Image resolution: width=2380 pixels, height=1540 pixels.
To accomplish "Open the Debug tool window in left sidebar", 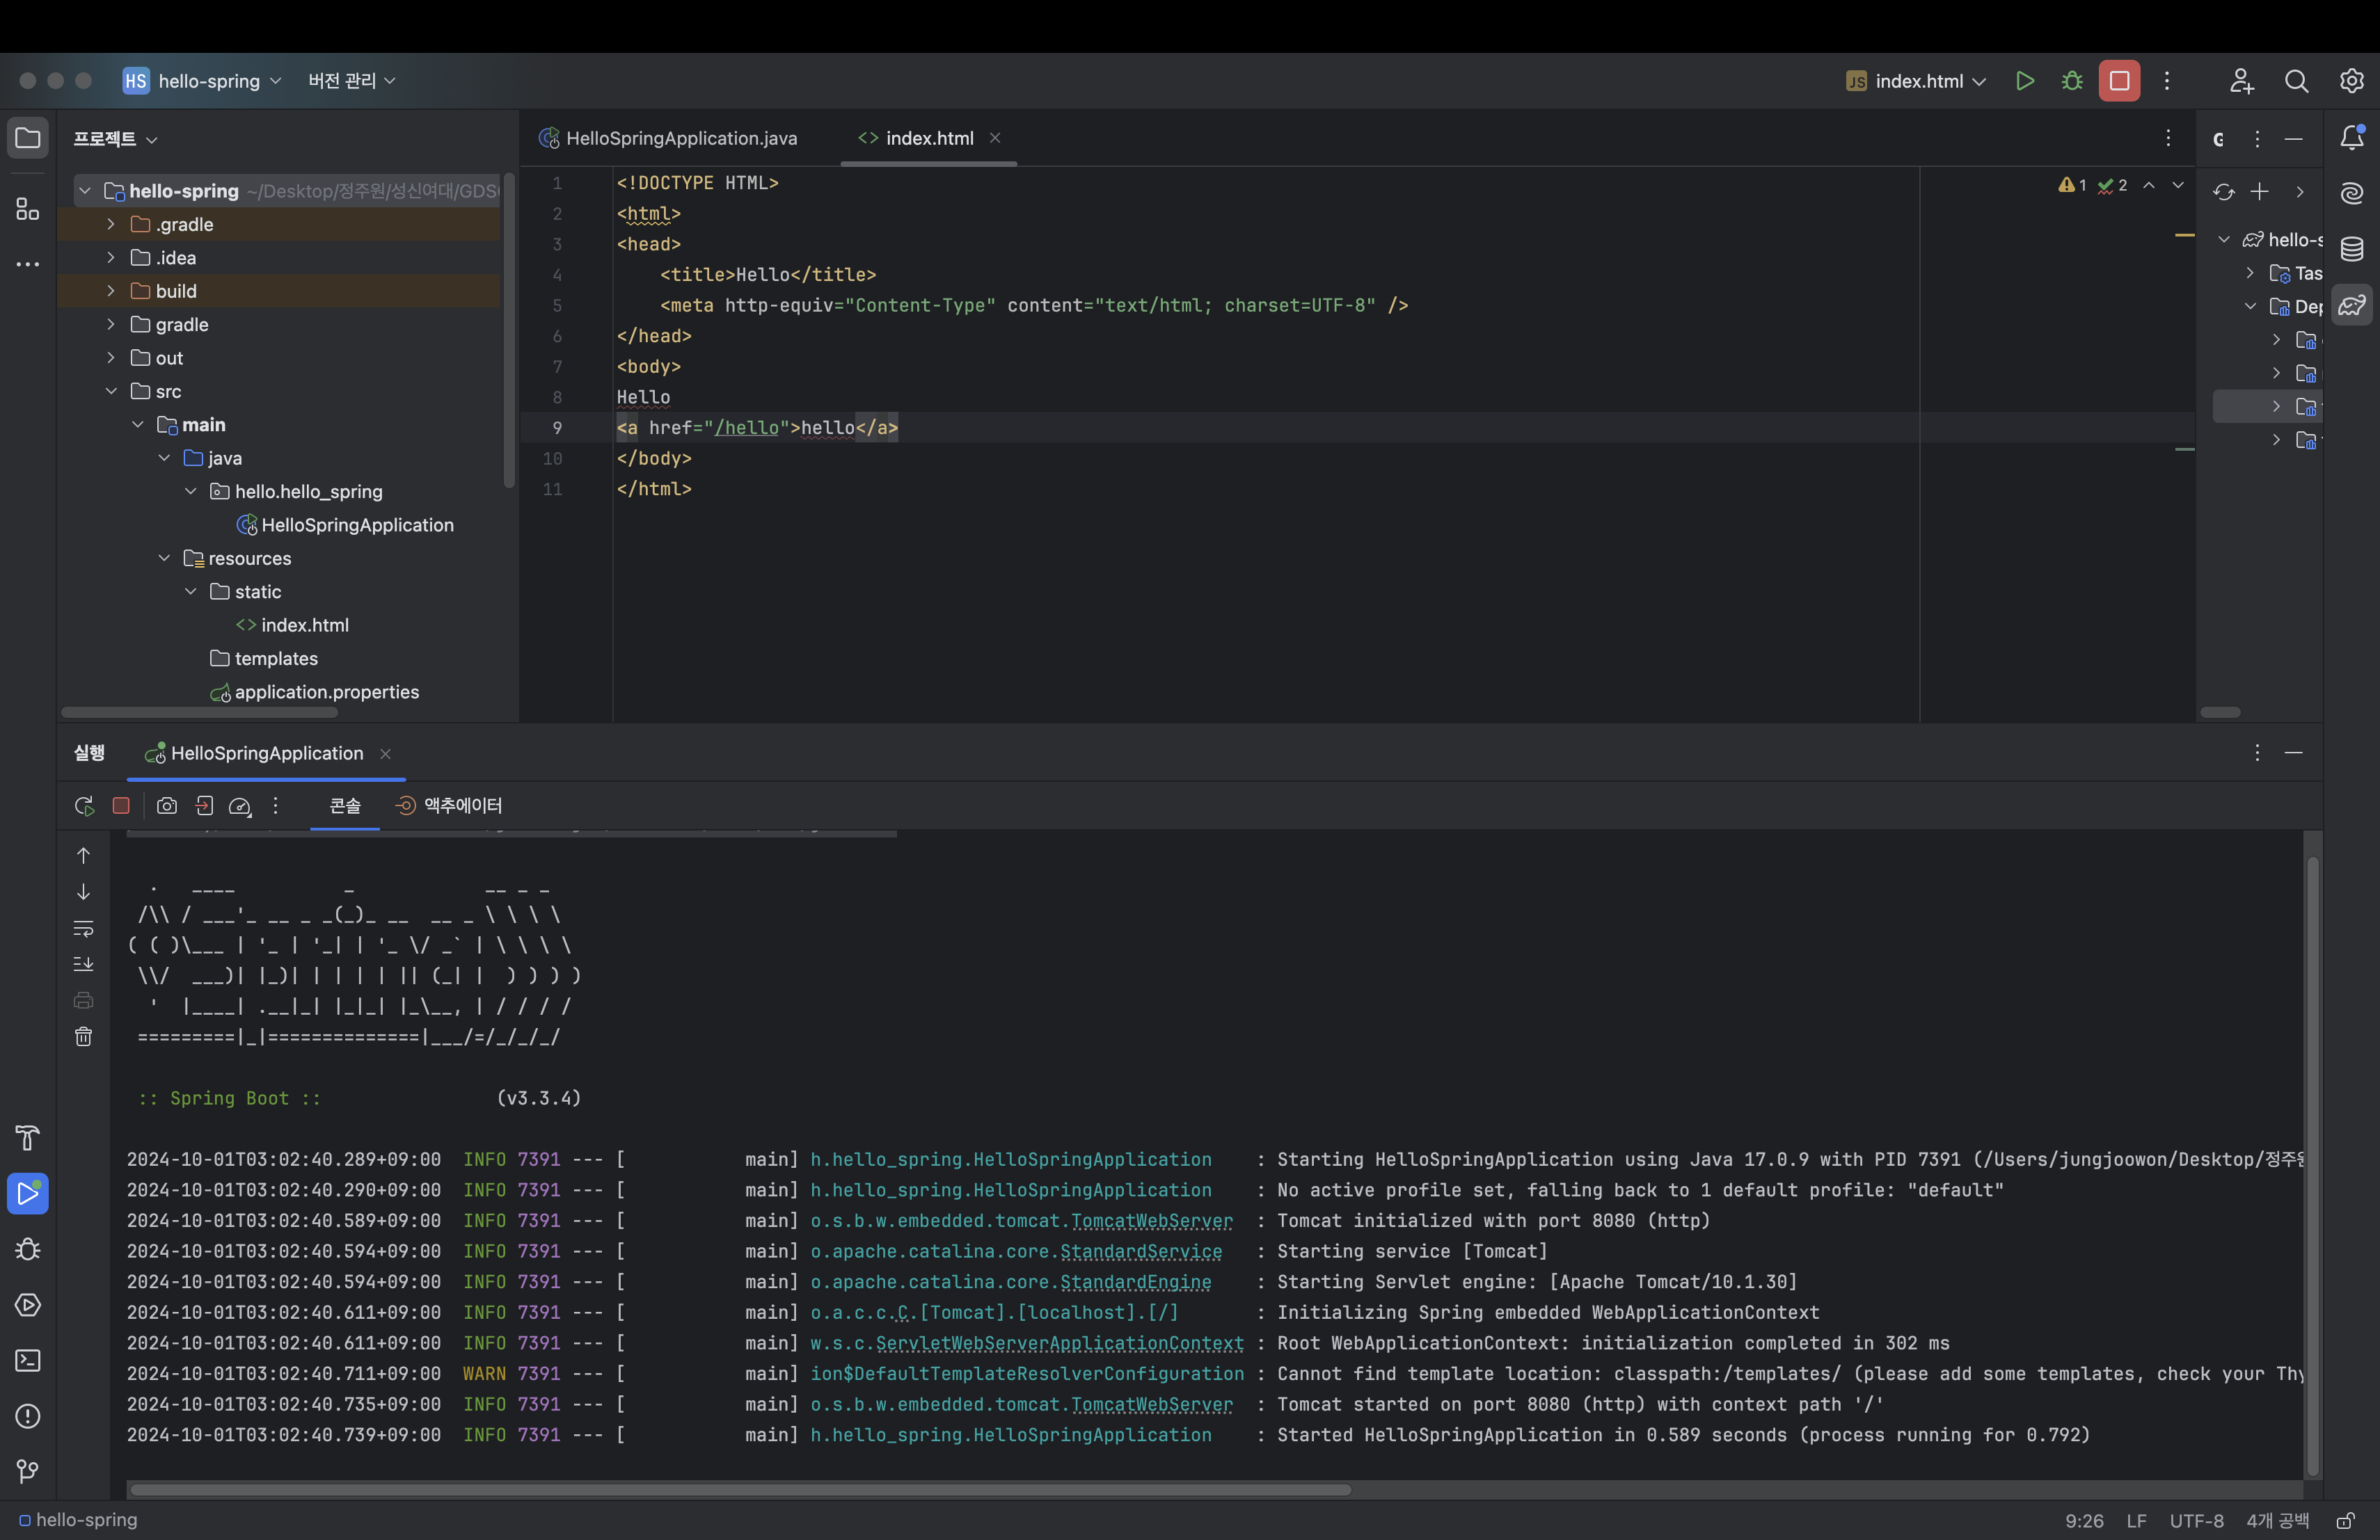I will [28, 1249].
